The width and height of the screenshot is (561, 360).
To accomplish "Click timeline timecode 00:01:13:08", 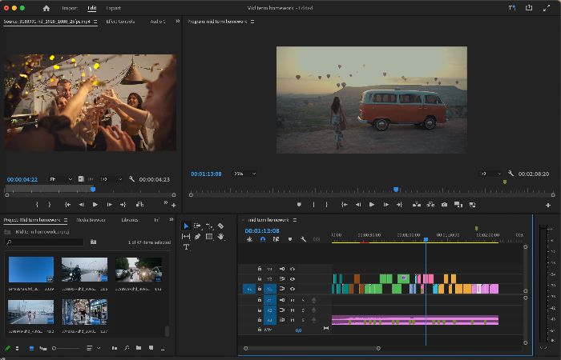I will [x=262, y=230].
